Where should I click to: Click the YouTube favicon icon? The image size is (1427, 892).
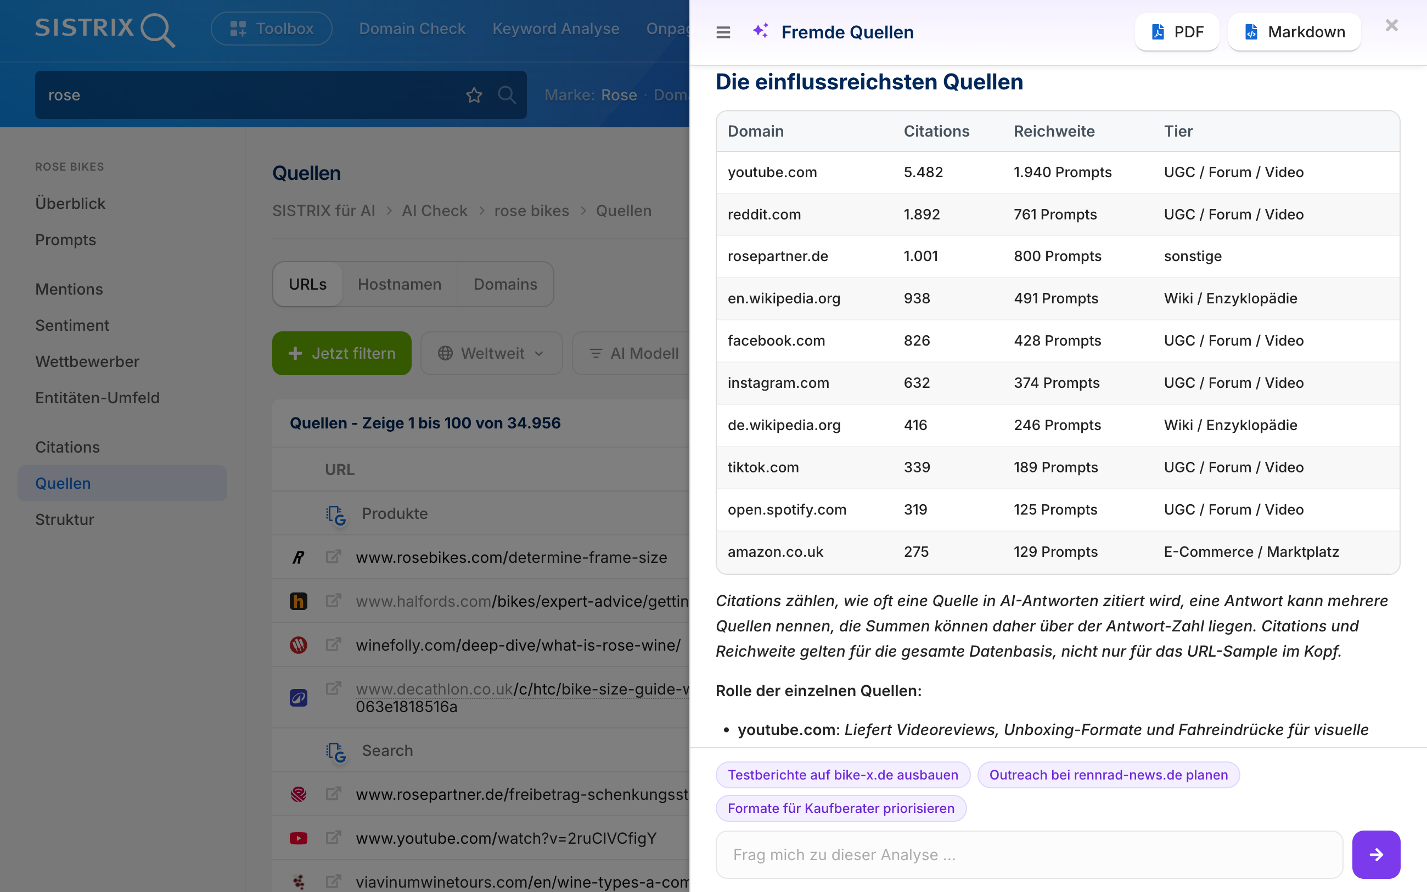click(299, 838)
